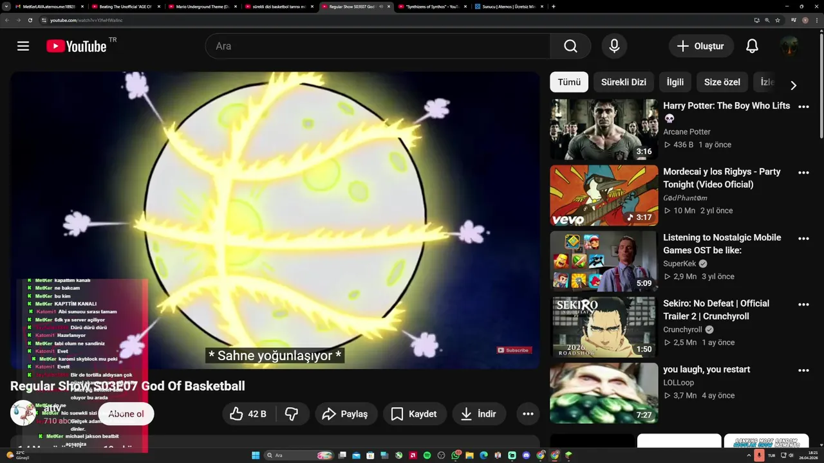Click the İndir download button
This screenshot has height=463, width=824.
tap(479, 414)
